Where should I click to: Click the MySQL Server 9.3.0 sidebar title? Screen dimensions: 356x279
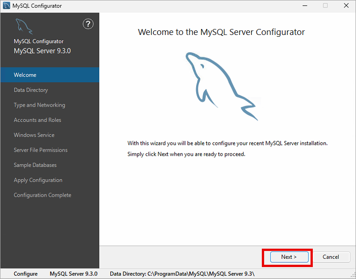click(42, 51)
